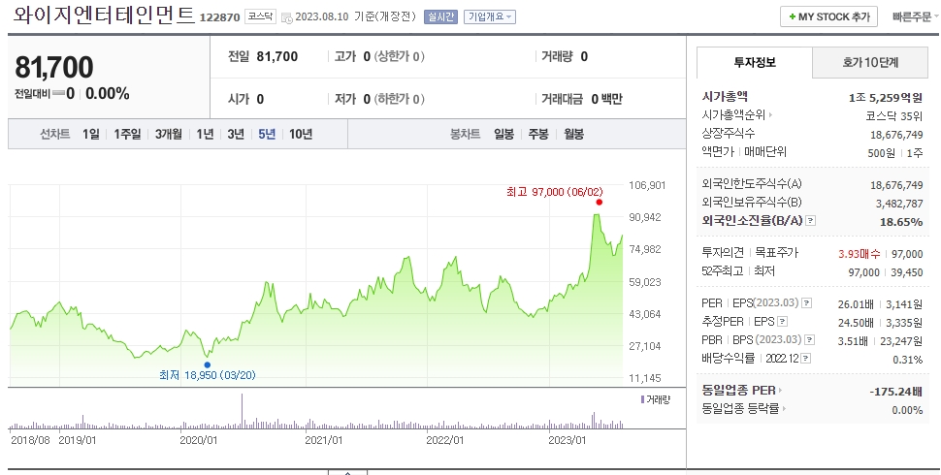
Task: Click the 2021/01 chart axis label
Action: pyautogui.click(x=323, y=440)
